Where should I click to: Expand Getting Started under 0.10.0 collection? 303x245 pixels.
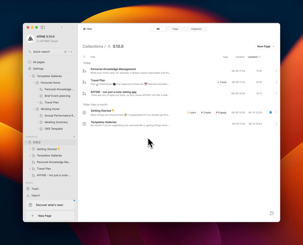30,149
